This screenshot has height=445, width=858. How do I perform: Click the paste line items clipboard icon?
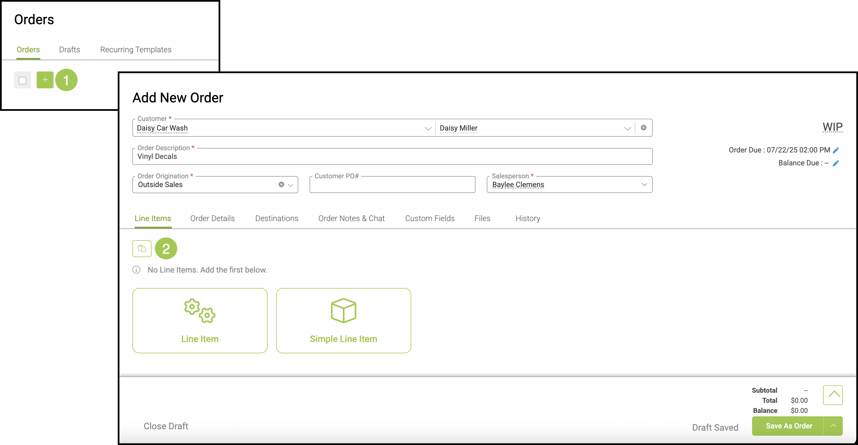(x=142, y=248)
